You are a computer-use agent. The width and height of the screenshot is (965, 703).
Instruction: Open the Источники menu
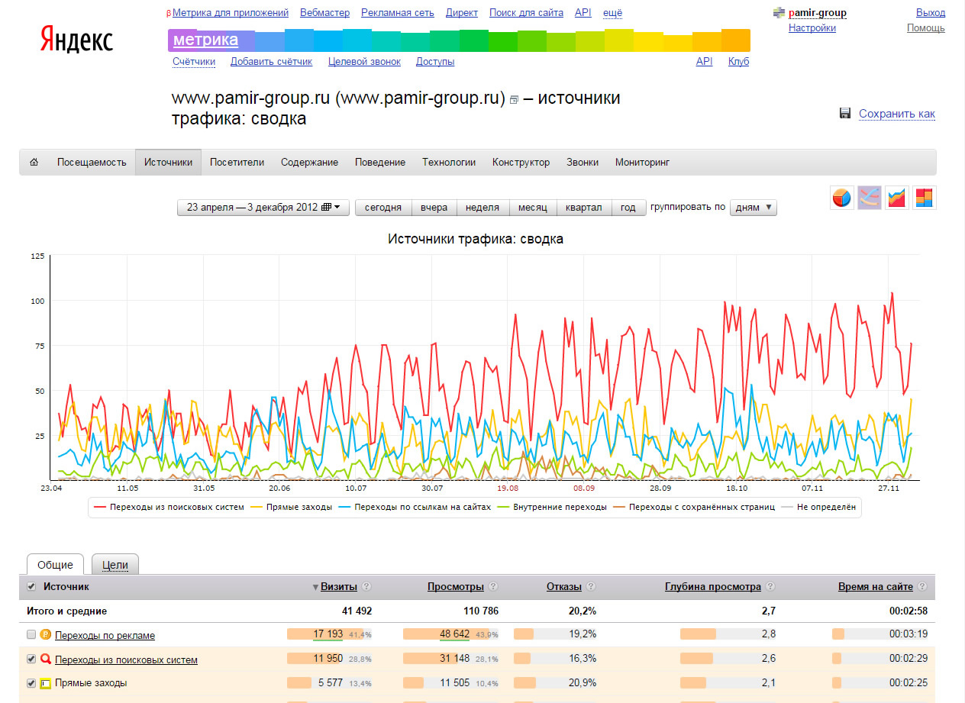[x=169, y=162]
